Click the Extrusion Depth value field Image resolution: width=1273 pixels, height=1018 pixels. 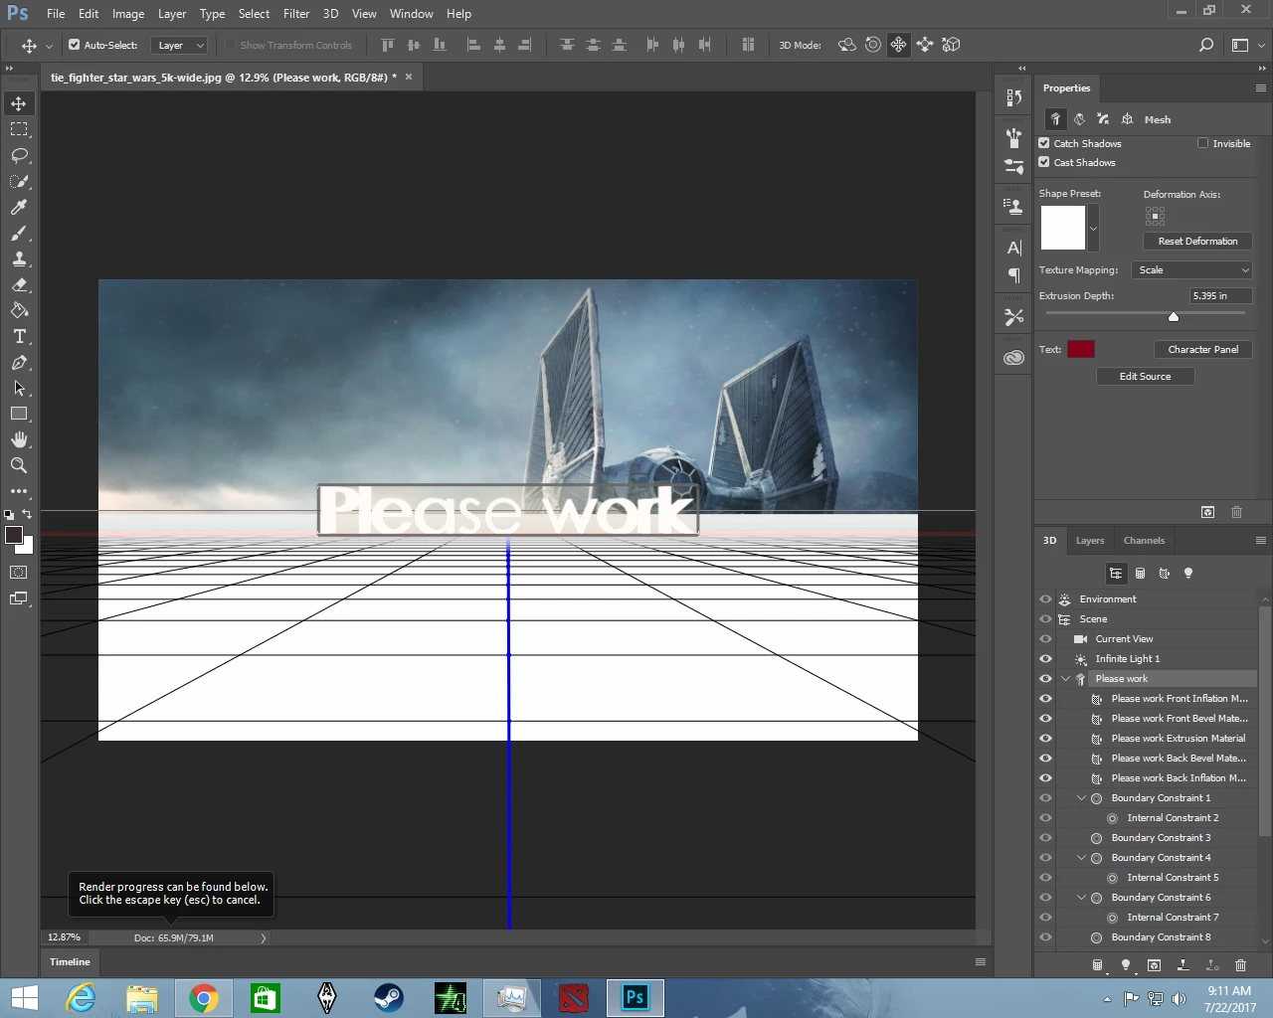click(x=1220, y=295)
